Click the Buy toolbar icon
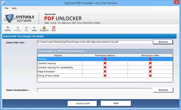181x110 pixels. click(26, 29)
